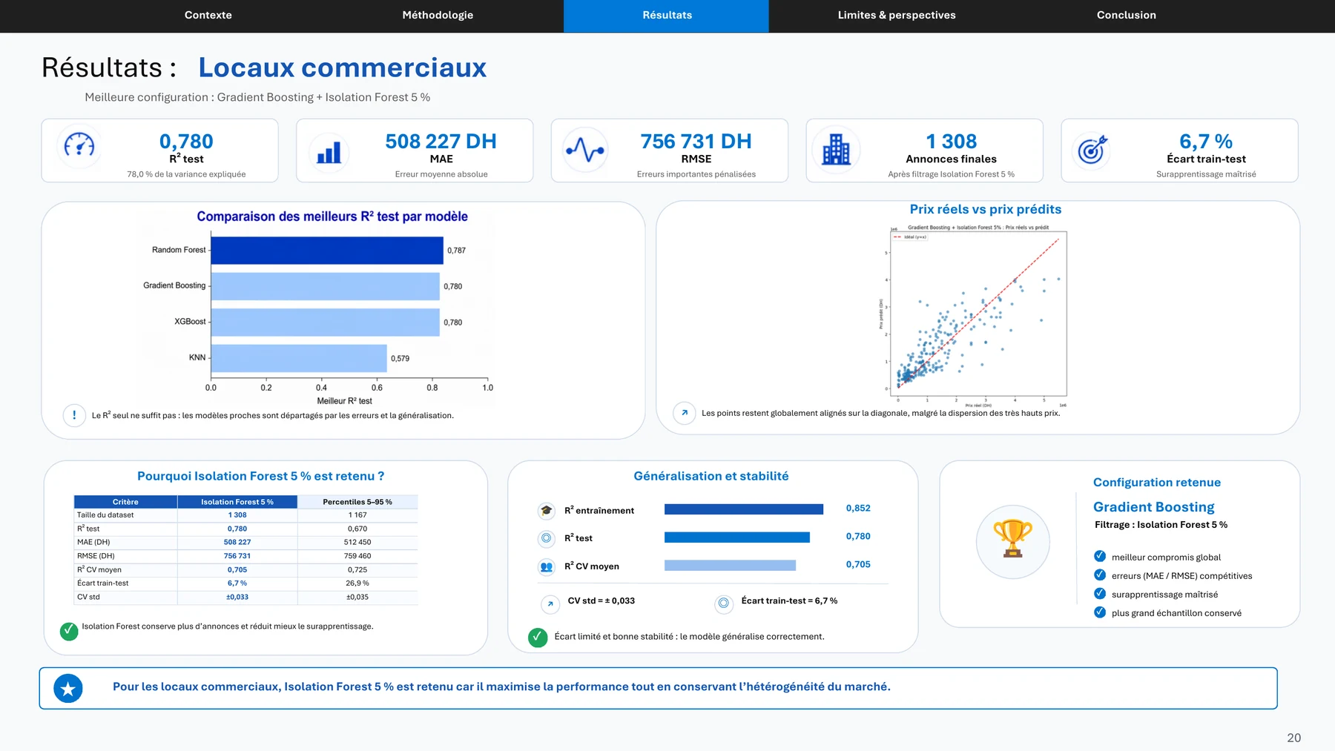Click the check mark for plus grand échantillon conservé
Screen dimensions: 1335x751
1100,612
